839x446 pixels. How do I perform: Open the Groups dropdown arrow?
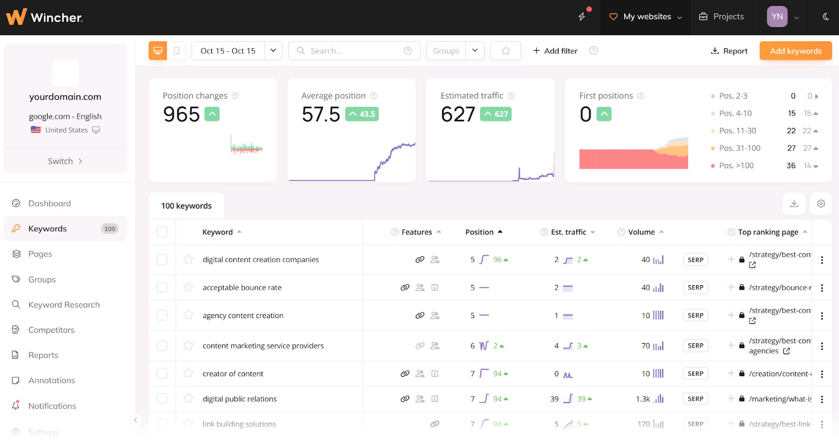click(x=475, y=51)
